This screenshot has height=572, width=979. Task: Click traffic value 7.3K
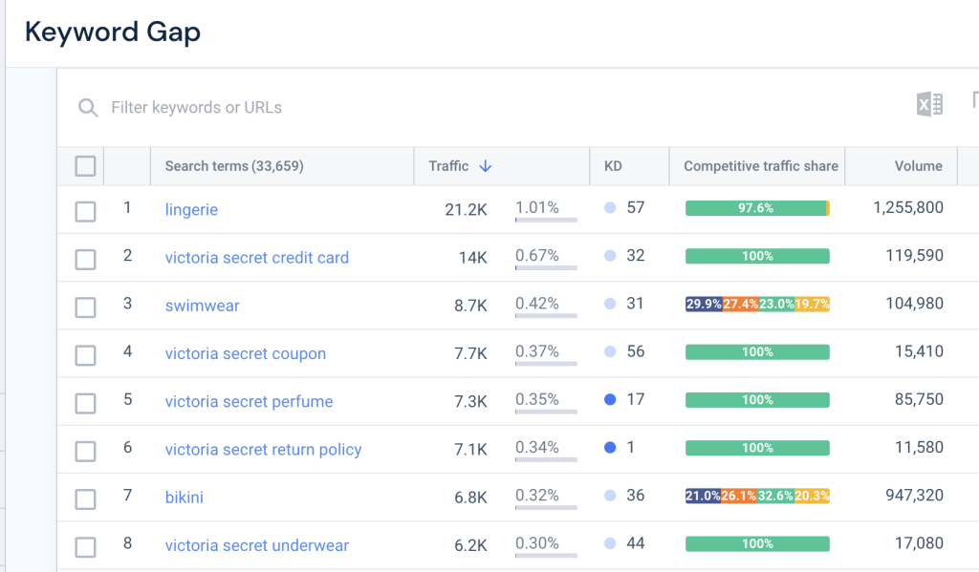click(x=470, y=402)
